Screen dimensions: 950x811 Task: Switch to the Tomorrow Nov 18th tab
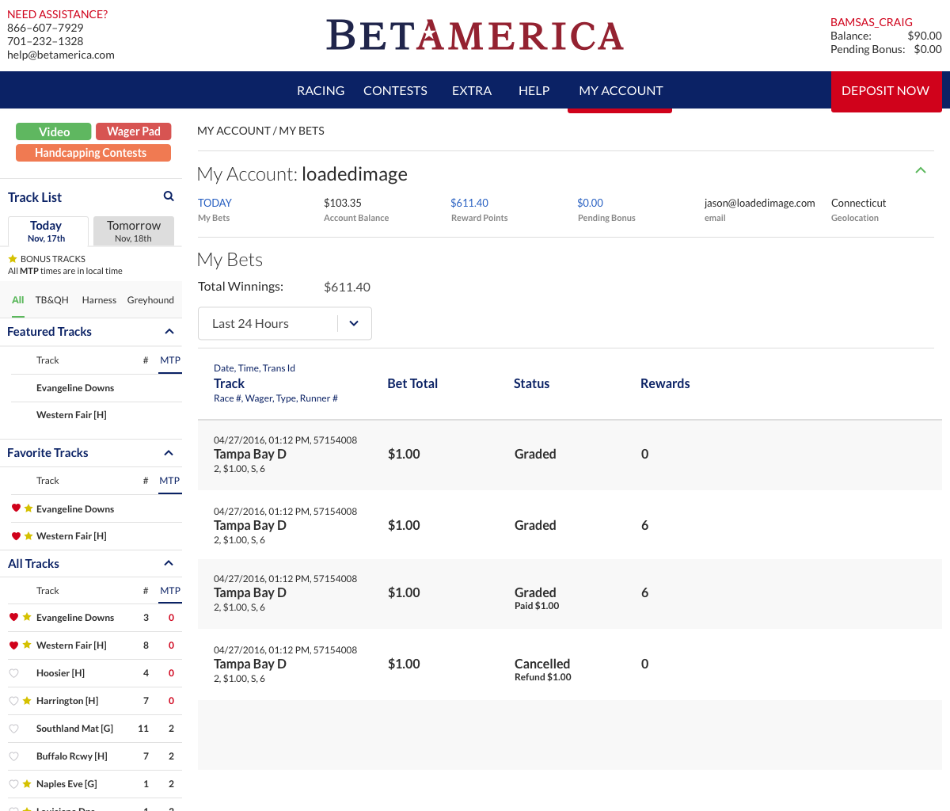[134, 230]
